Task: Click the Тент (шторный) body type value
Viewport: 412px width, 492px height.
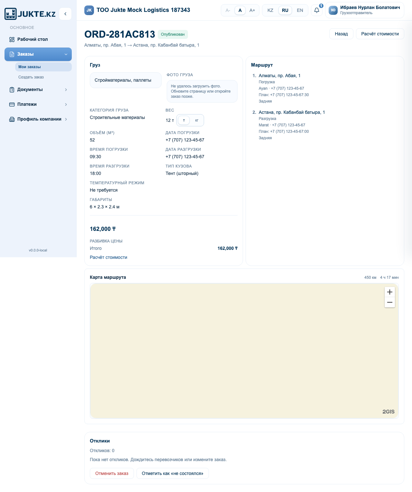Action: click(x=182, y=173)
